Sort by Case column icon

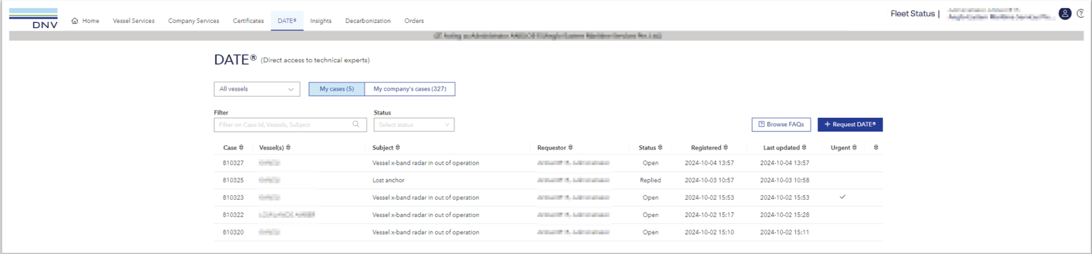coord(241,147)
